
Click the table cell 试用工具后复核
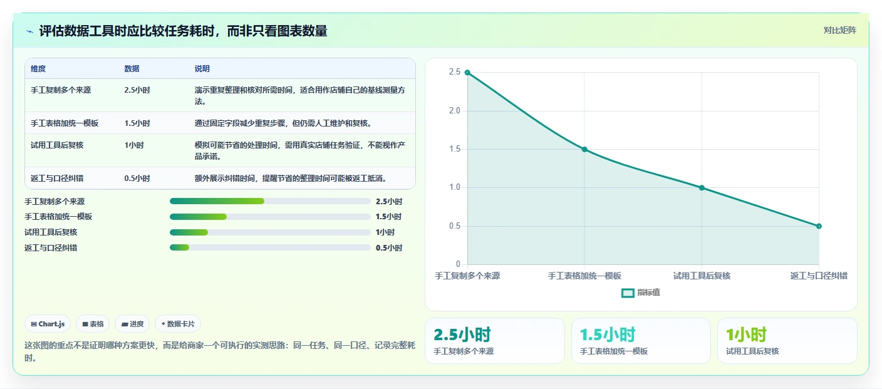57,145
